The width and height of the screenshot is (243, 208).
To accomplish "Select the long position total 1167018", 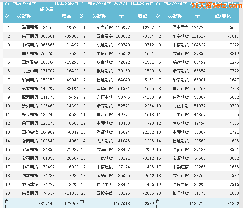I will click(x=121, y=203).
